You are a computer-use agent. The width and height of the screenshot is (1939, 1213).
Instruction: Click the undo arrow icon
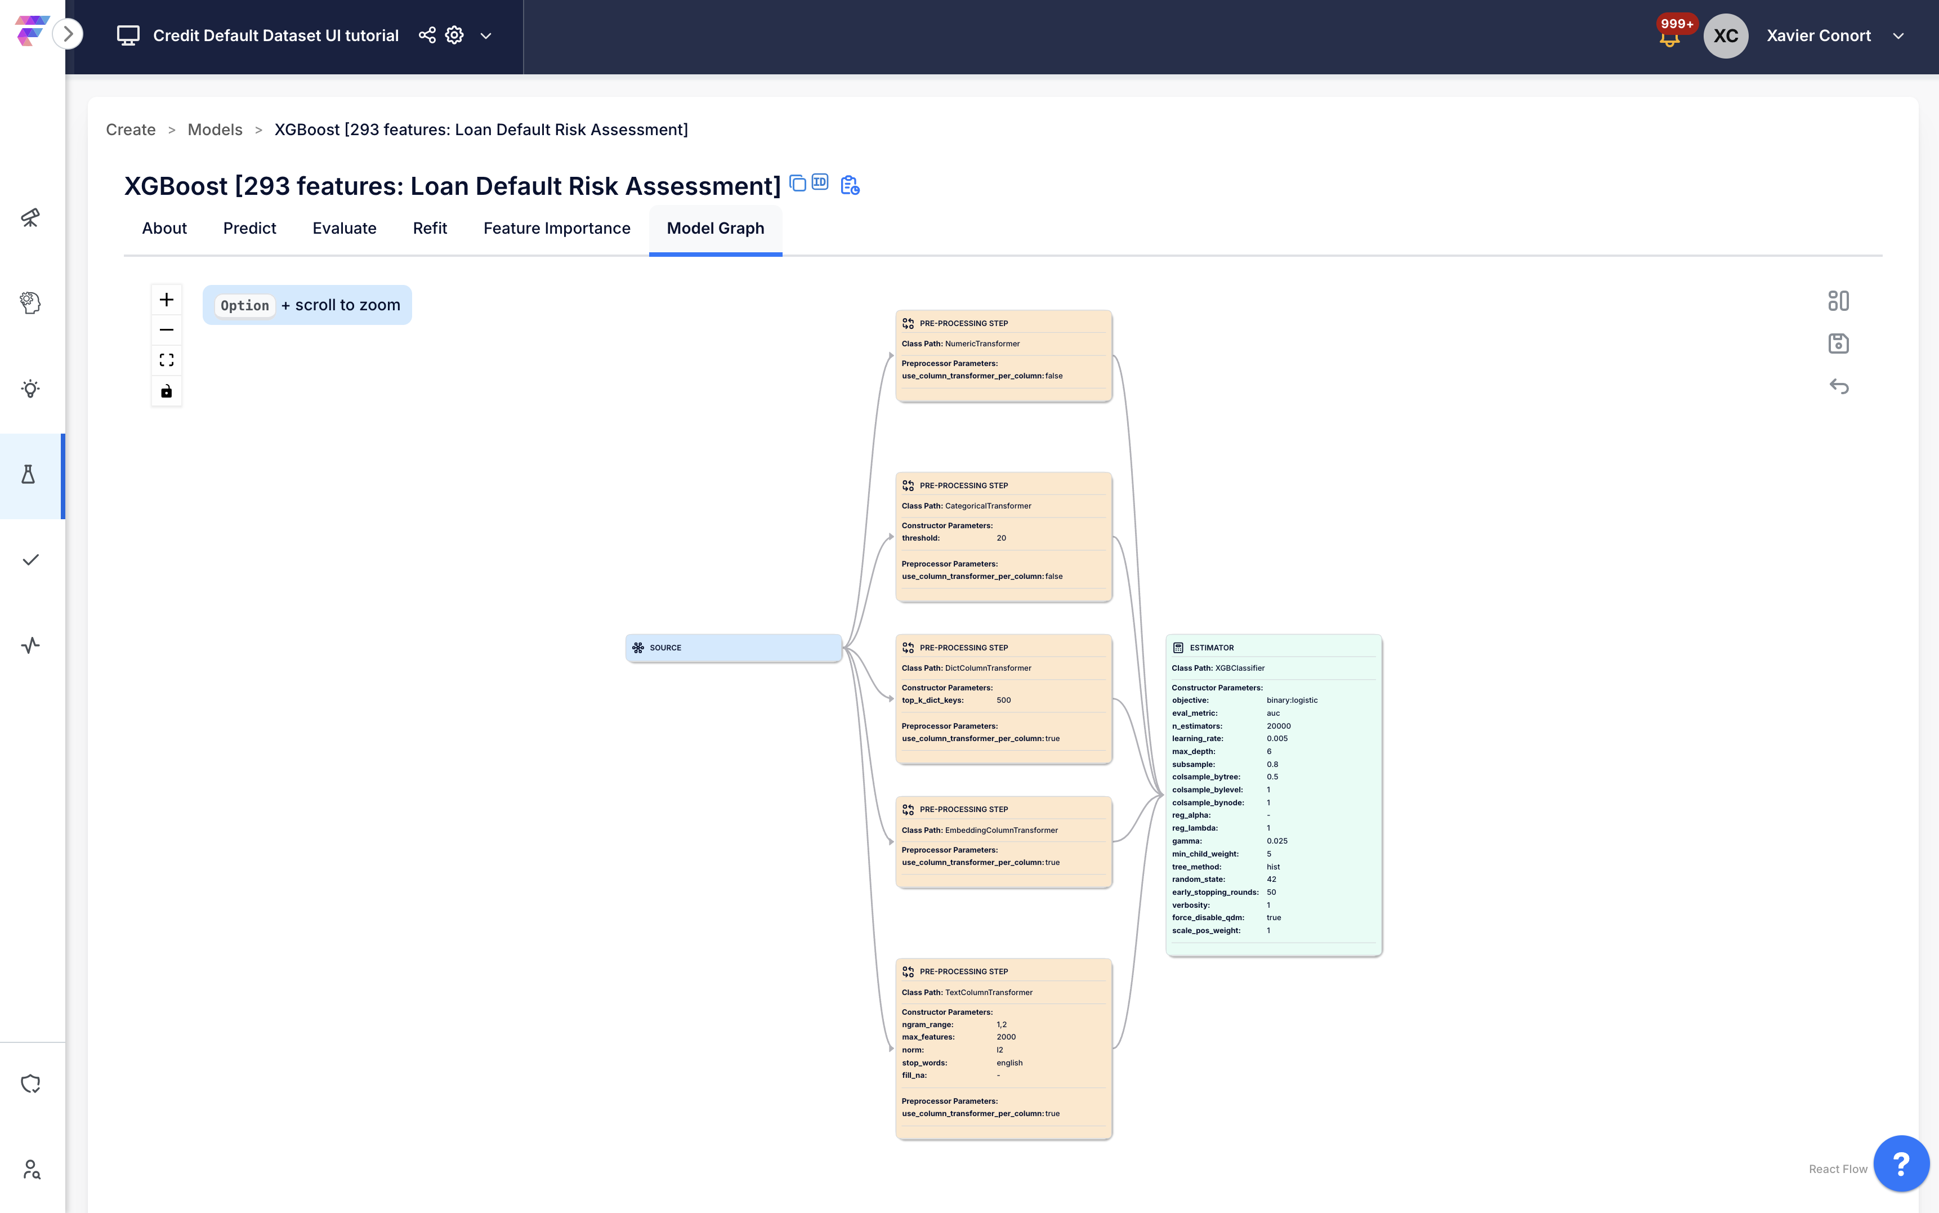pos(1838,387)
